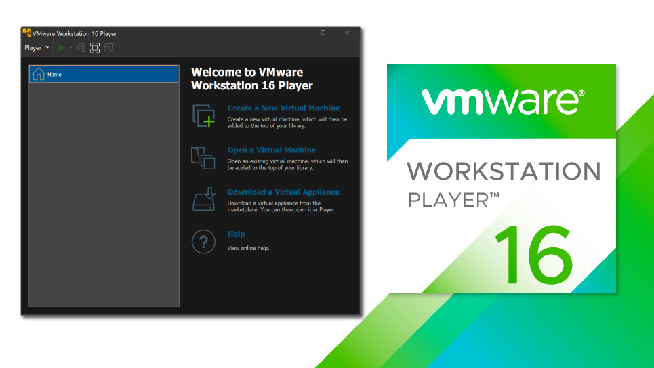654x368 pixels.
Task: Select Home in the library sidebar
Action: click(104, 75)
